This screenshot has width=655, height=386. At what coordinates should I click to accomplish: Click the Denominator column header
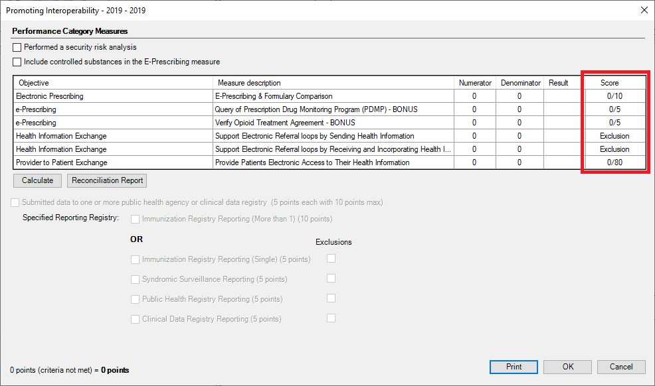pyautogui.click(x=520, y=83)
